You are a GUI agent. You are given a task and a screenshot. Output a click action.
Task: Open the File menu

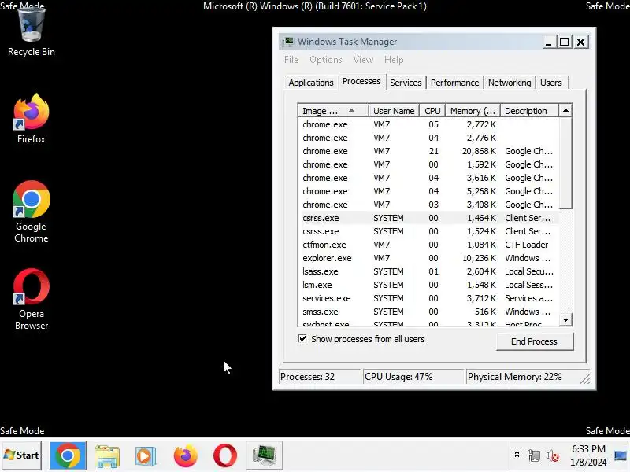[x=291, y=60]
